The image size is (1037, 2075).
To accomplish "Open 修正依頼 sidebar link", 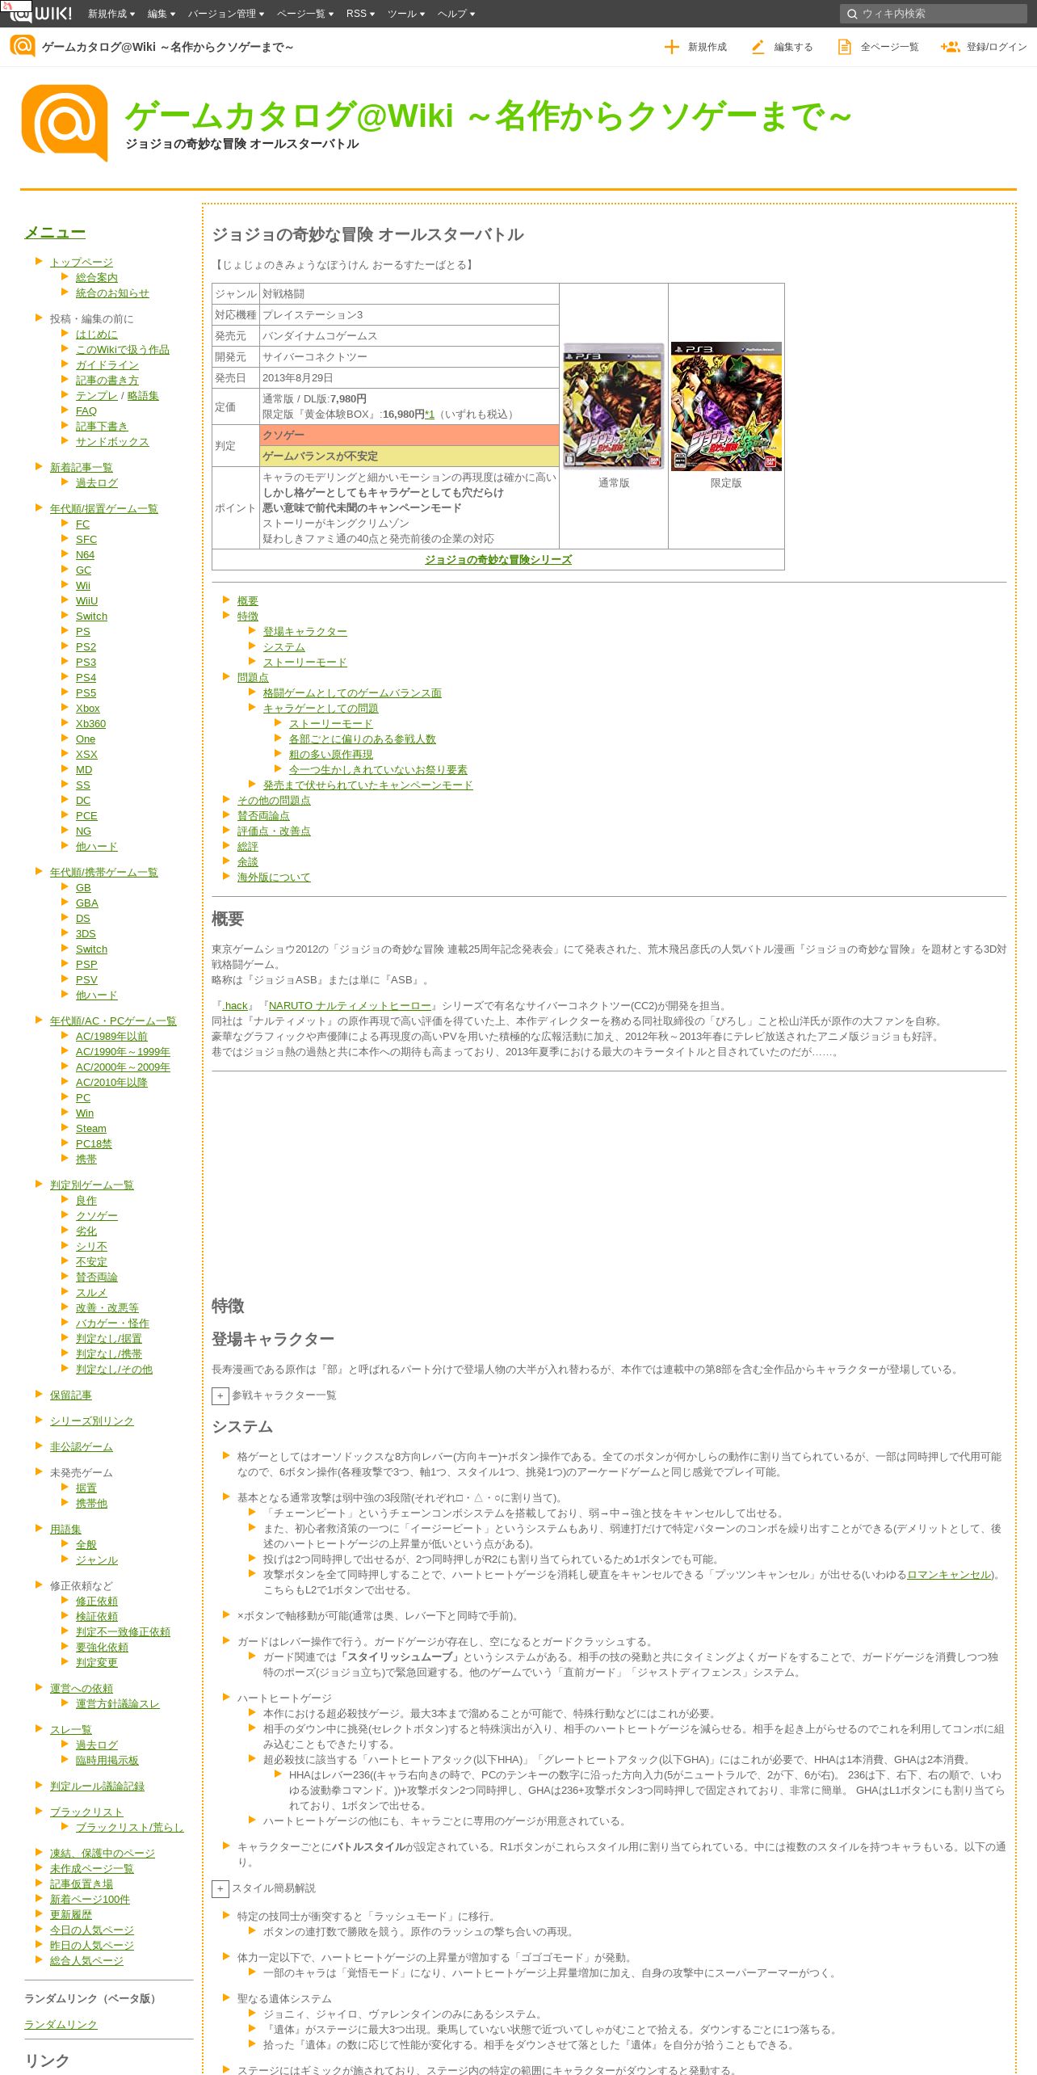I will click(97, 1601).
